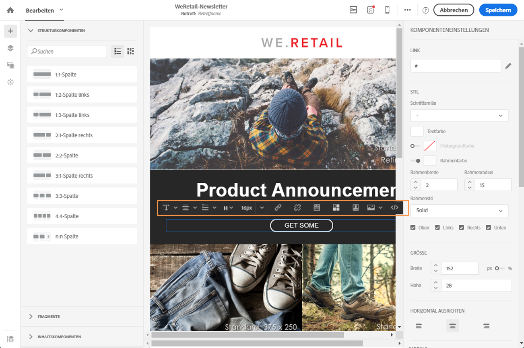The image size is (524, 348).
Task: Open the Rahmenfarbe color swatch
Action: [430, 160]
